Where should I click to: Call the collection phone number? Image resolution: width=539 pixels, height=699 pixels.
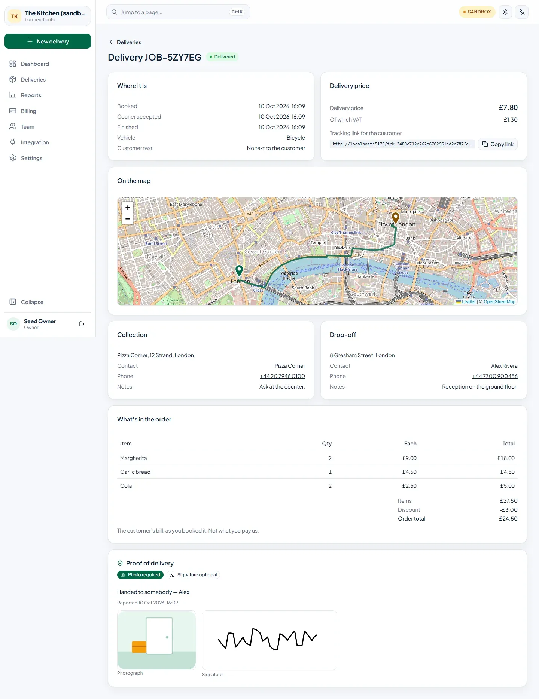282,376
